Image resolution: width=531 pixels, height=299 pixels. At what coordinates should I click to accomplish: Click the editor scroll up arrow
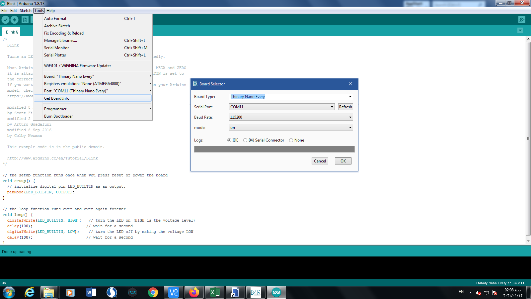[x=528, y=39]
